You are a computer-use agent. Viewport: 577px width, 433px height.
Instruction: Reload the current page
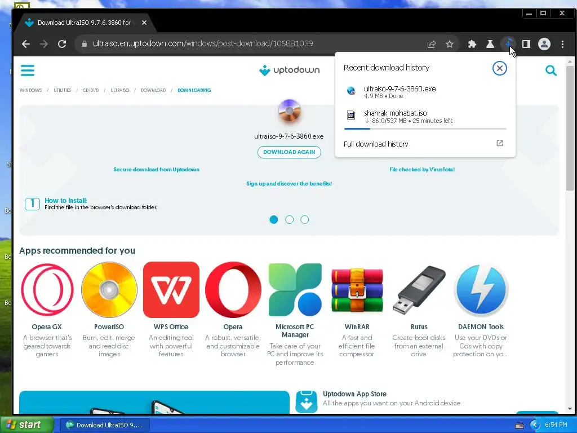pos(62,44)
